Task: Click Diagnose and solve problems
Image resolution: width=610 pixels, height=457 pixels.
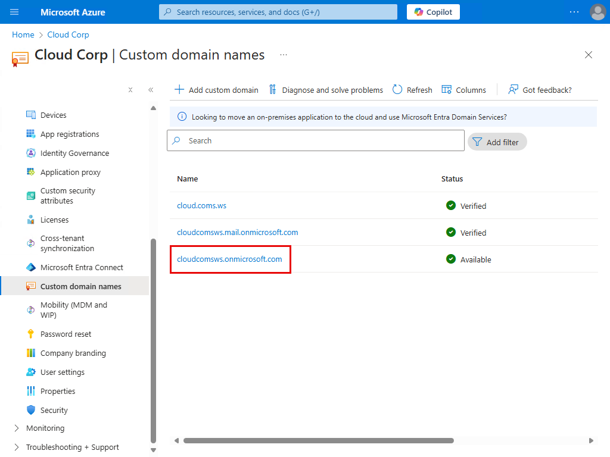Action: [326, 90]
